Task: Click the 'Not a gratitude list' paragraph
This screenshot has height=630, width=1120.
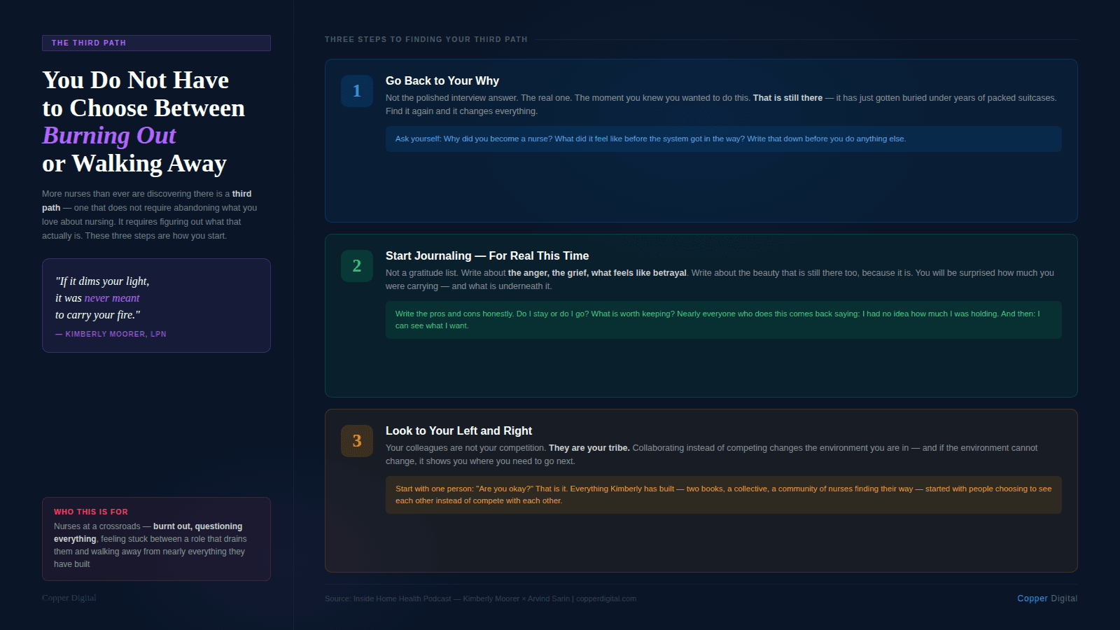Action: tap(720, 279)
